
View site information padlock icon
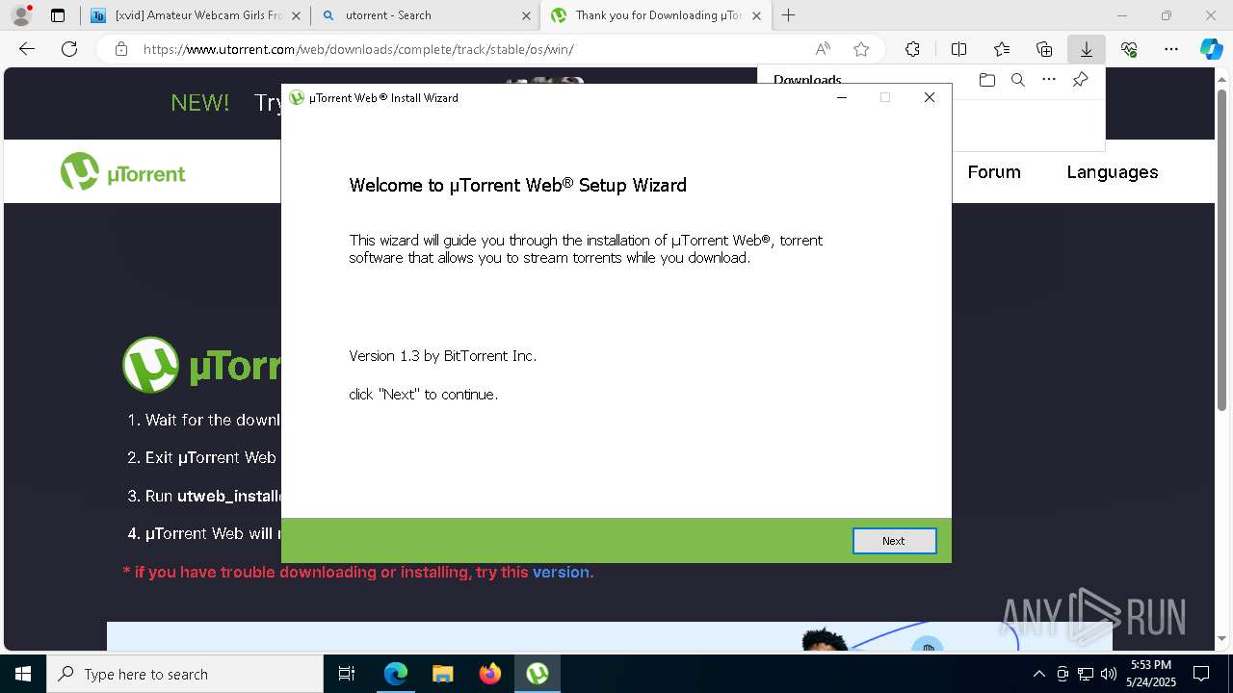121,49
